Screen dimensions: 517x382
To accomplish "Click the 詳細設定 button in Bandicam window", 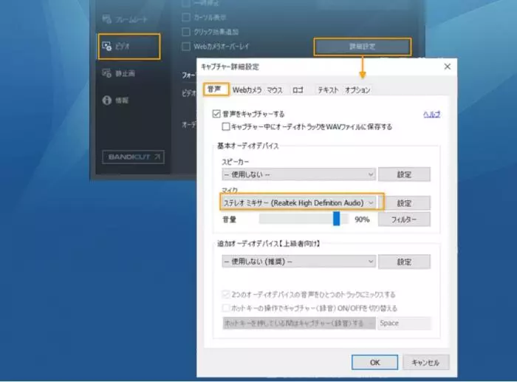I will click(363, 47).
